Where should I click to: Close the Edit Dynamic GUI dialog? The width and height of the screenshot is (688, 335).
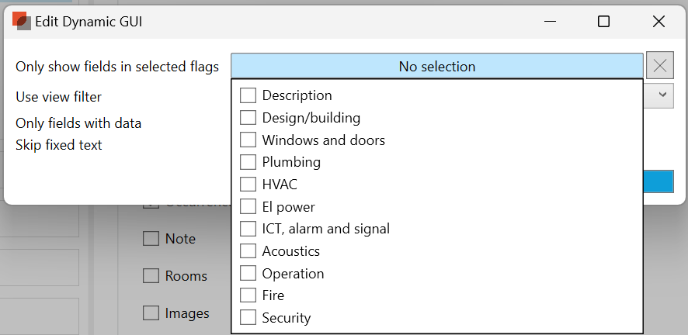coord(658,22)
